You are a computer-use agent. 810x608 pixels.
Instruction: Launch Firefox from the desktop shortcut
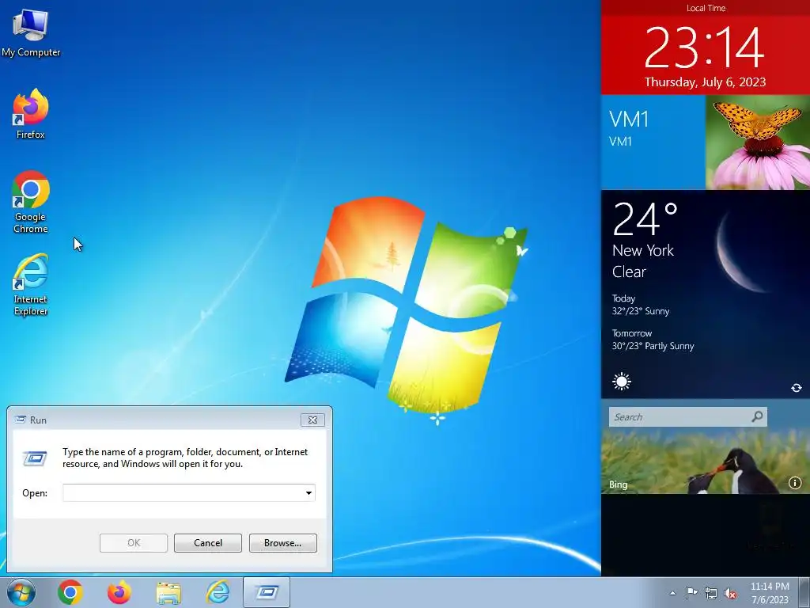(31, 114)
